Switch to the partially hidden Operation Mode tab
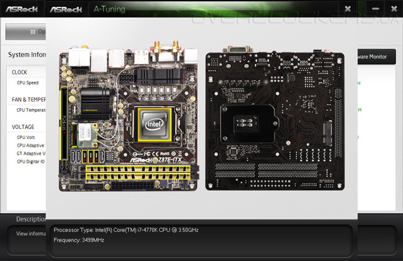403x261 pixels. (26, 32)
